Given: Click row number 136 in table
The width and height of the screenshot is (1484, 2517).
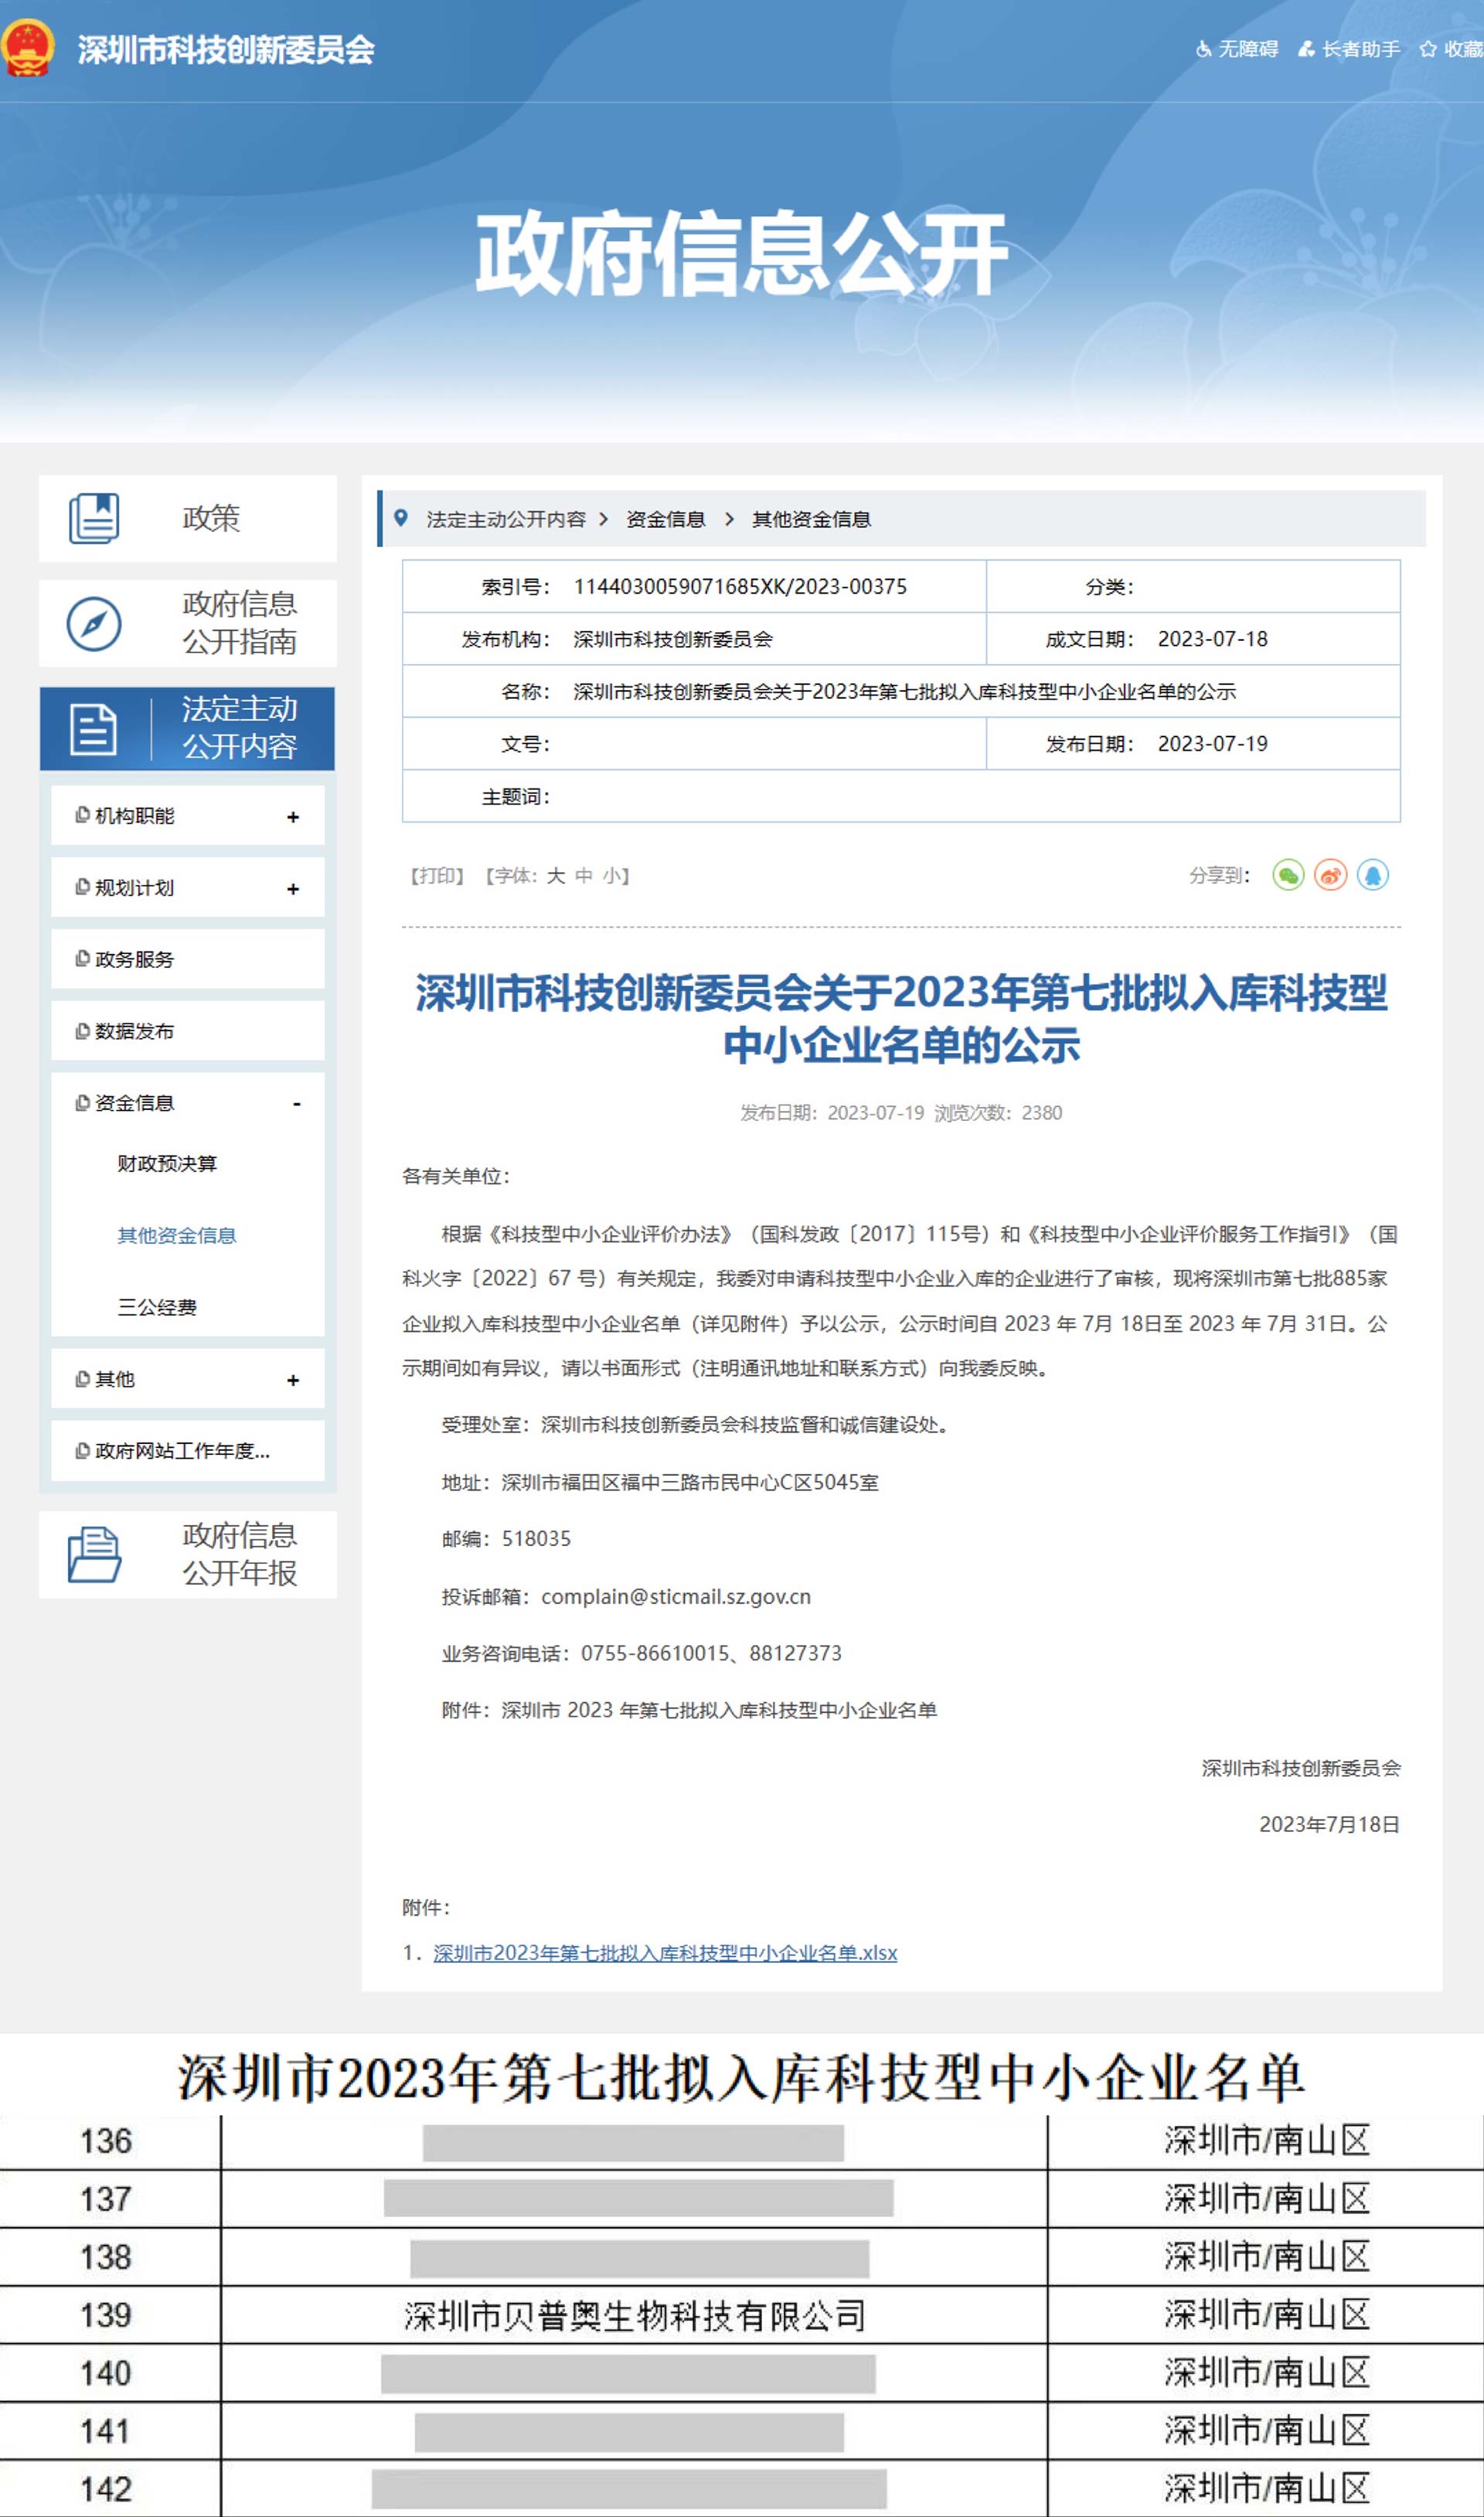Looking at the screenshot, I should [106, 2141].
